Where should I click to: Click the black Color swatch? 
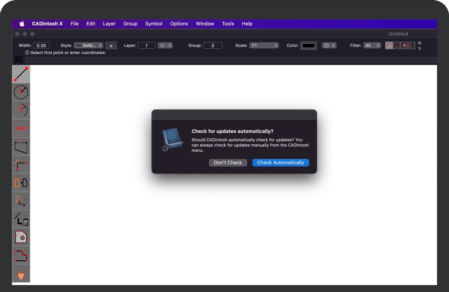308,46
